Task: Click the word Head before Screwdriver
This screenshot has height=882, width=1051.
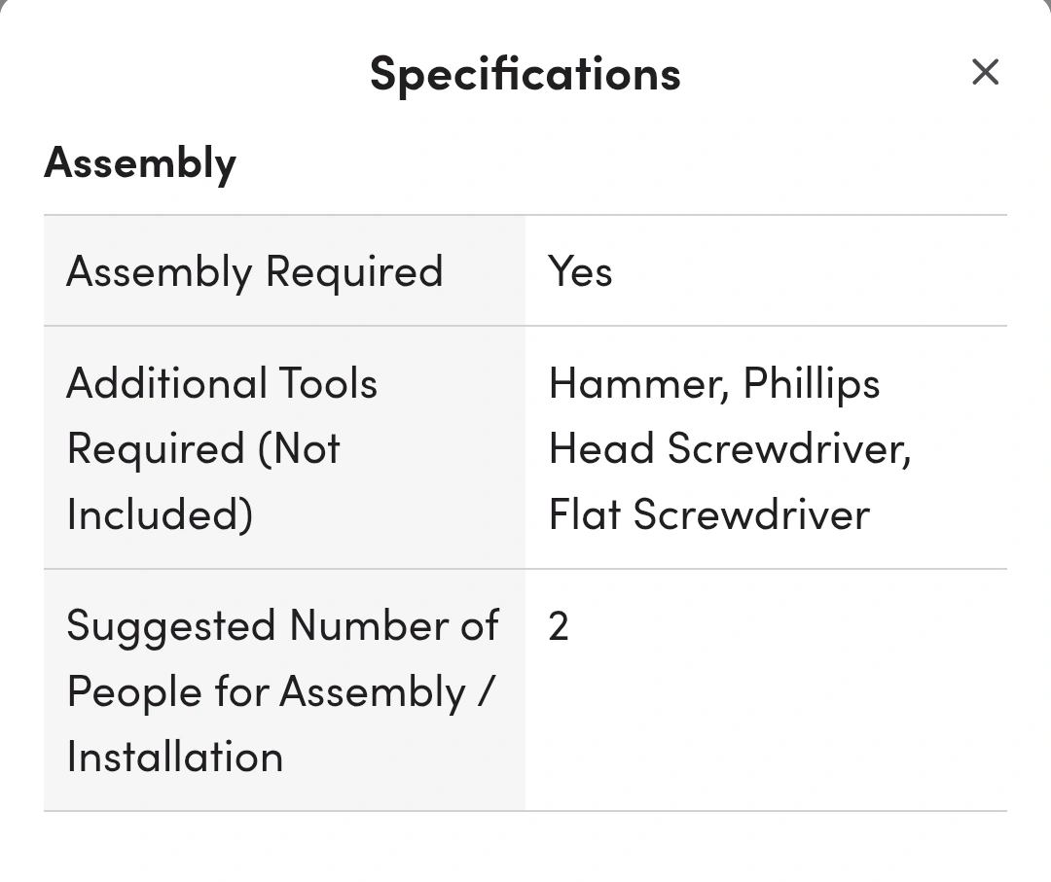Action: click(x=600, y=448)
